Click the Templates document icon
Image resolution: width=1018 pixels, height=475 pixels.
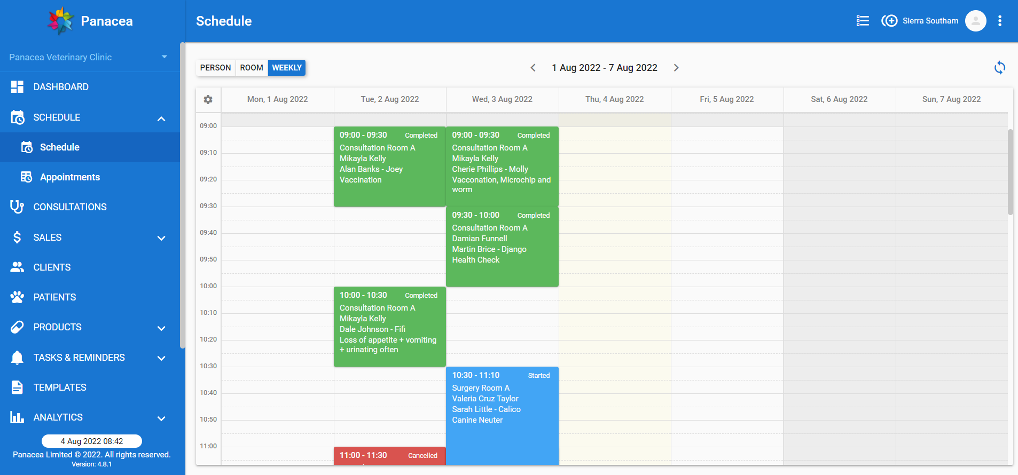click(x=17, y=387)
